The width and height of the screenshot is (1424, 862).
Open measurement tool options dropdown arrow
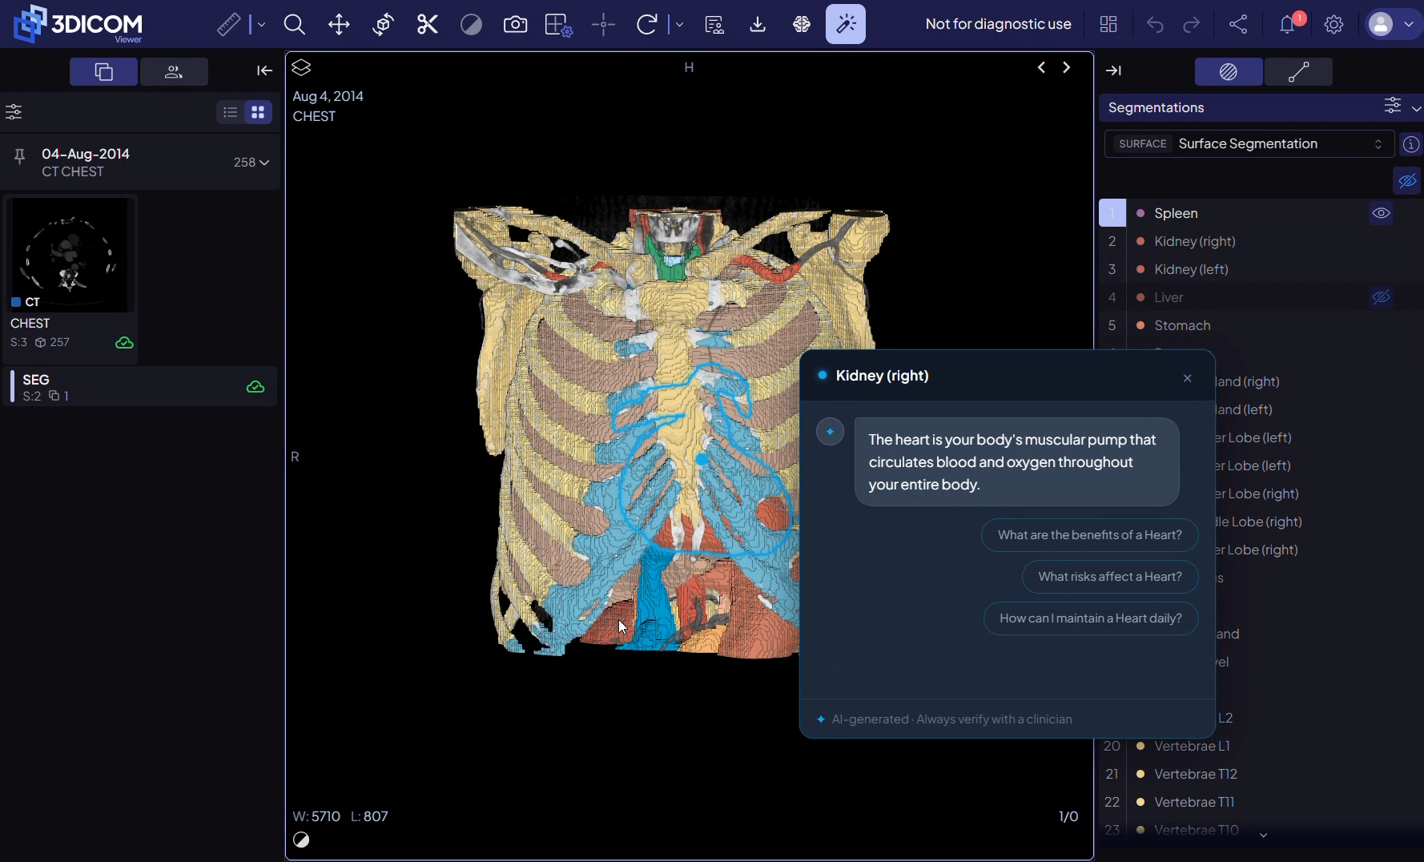tap(261, 25)
